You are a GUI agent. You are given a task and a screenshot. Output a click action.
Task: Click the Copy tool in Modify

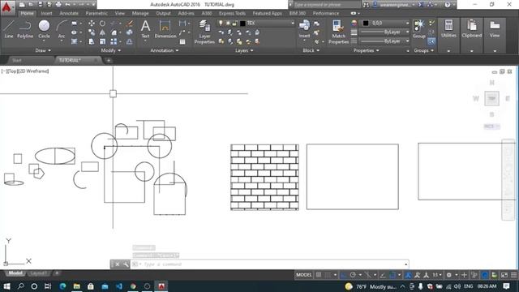(x=92, y=32)
